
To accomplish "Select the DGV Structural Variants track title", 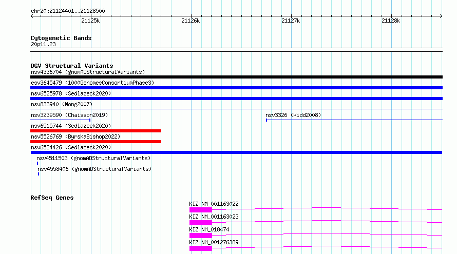I will pyautogui.click(x=72, y=66).
